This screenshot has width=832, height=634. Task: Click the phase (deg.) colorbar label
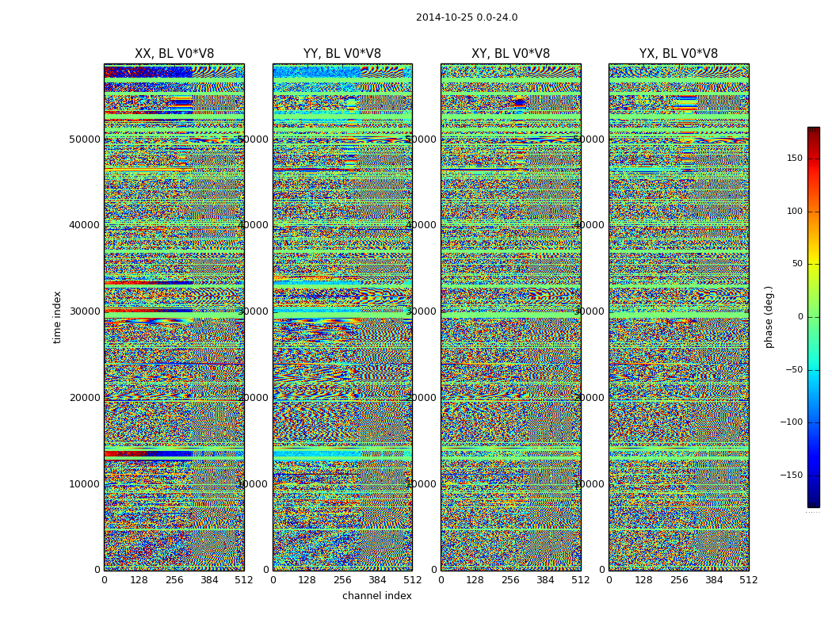[x=769, y=317]
